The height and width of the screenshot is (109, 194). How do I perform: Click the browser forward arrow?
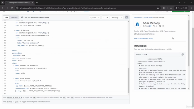pos(7,8)
